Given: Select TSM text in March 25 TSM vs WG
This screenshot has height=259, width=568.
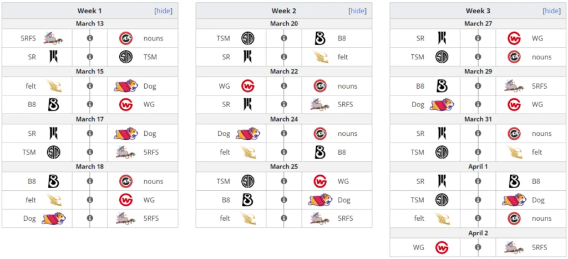Looking at the screenshot, I should (223, 181).
